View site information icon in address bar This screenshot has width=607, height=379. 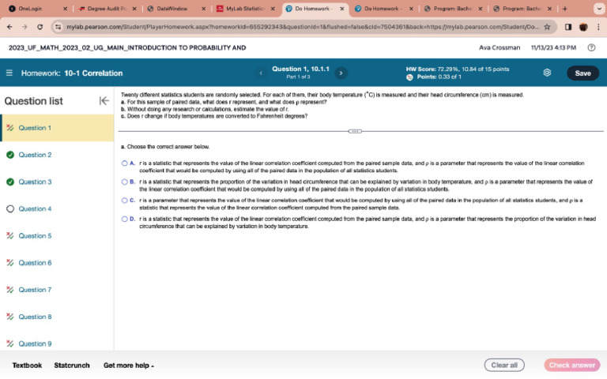point(58,27)
